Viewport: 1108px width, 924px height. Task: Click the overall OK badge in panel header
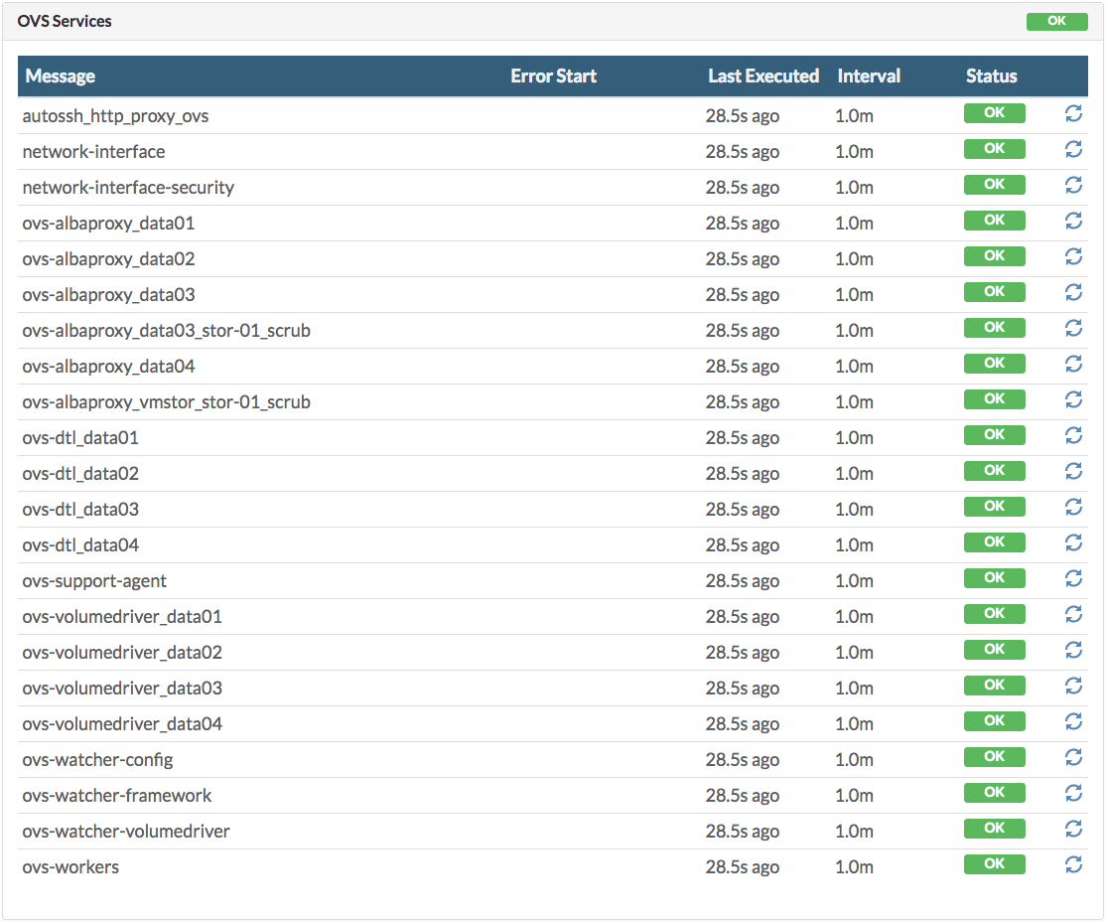pyautogui.click(x=1056, y=21)
